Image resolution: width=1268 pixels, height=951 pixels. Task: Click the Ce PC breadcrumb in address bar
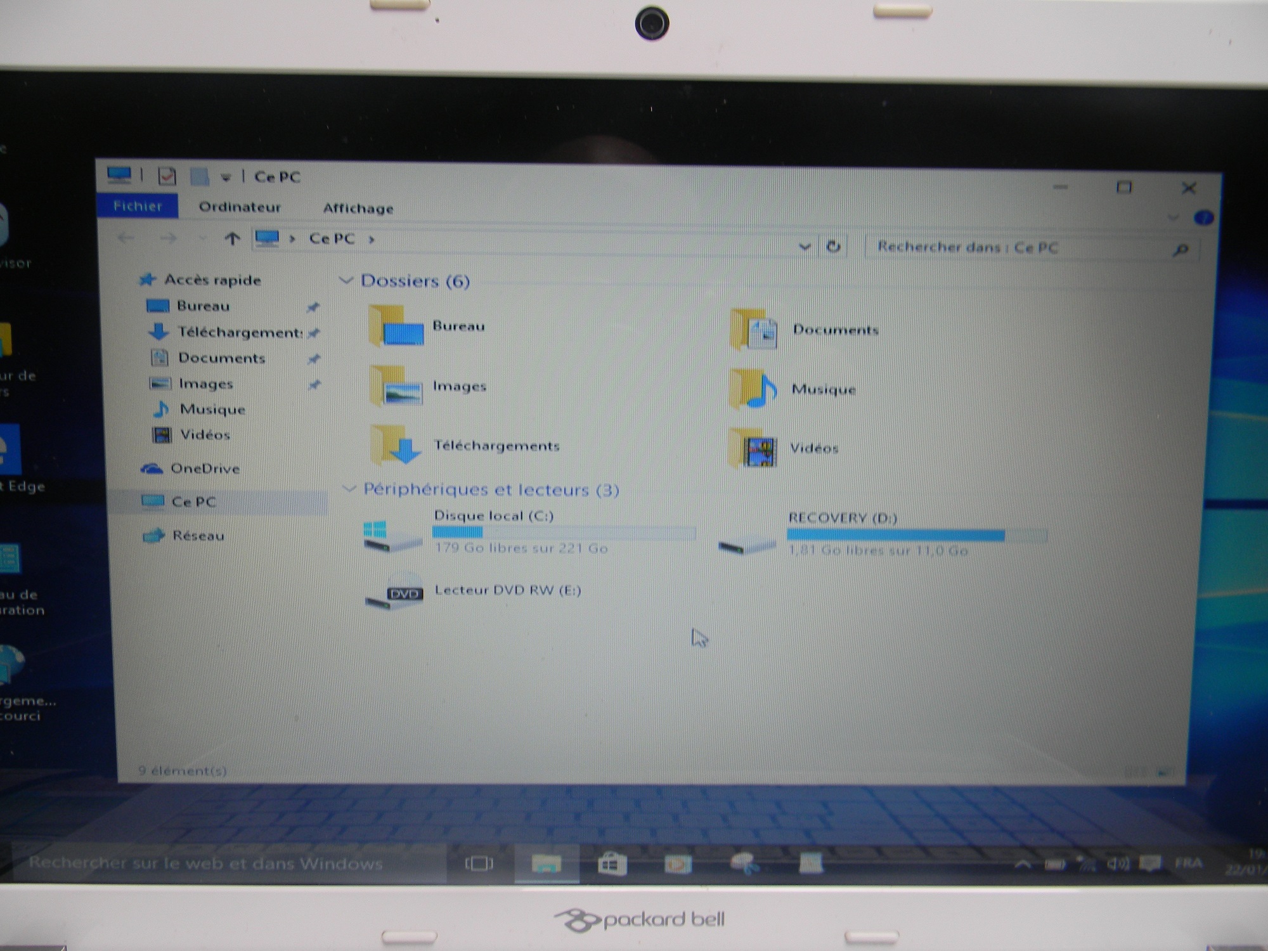pos(332,238)
